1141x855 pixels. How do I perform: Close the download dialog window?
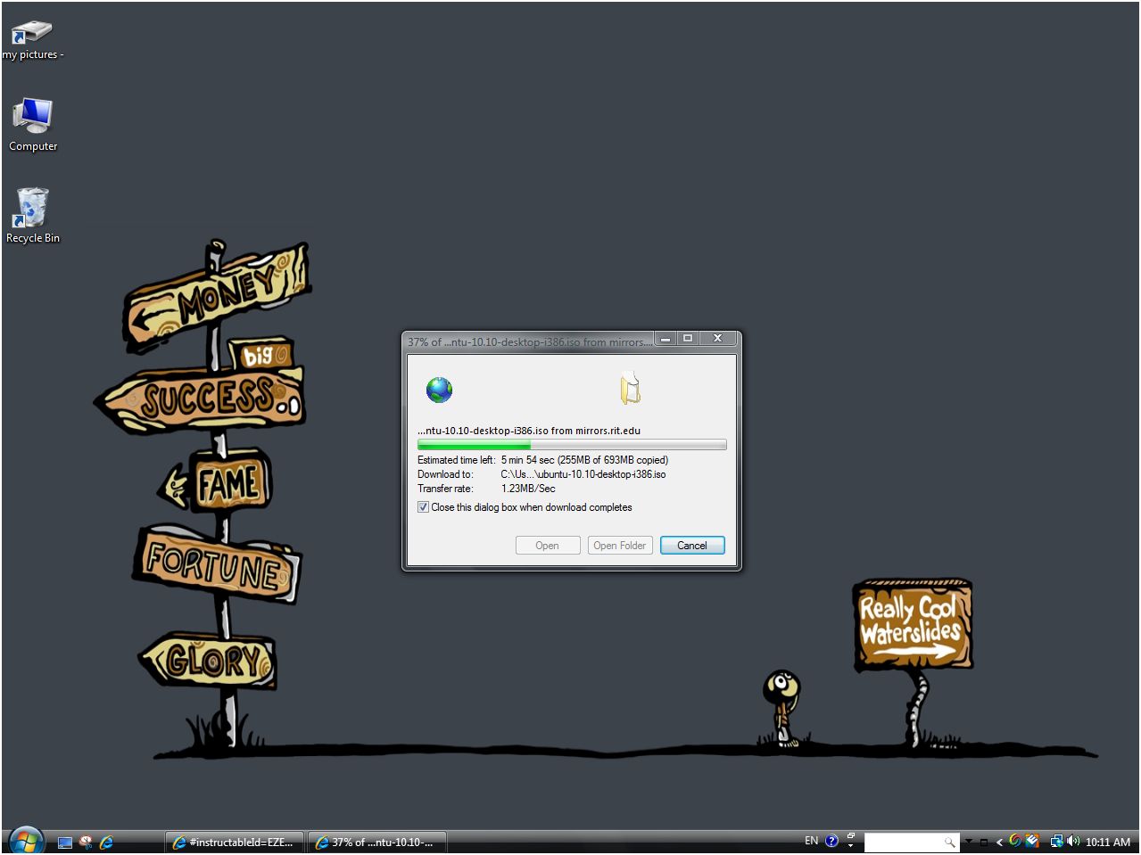(718, 339)
